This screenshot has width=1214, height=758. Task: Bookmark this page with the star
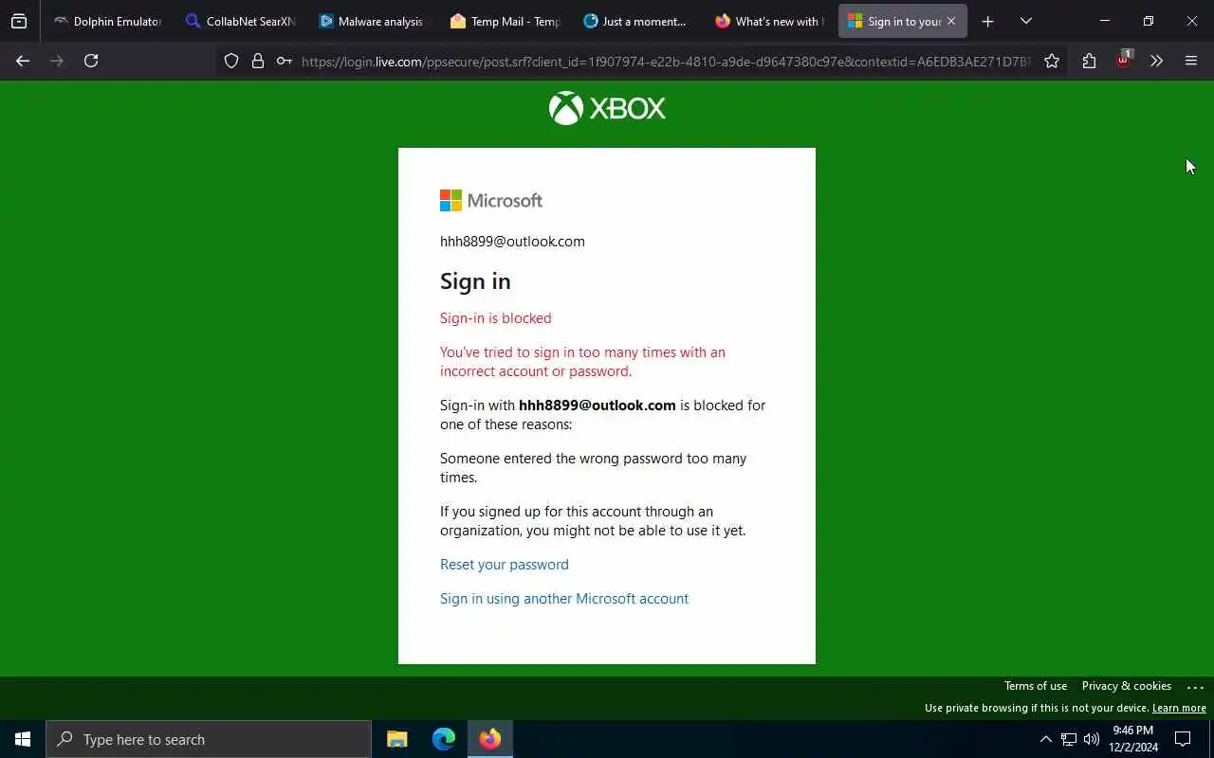[1052, 61]
